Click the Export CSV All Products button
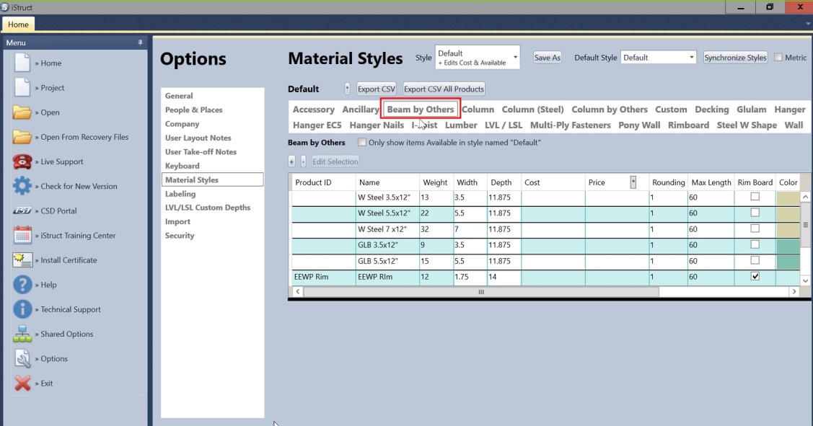Viewport: 813px width, 426px height. click(442, 89)
